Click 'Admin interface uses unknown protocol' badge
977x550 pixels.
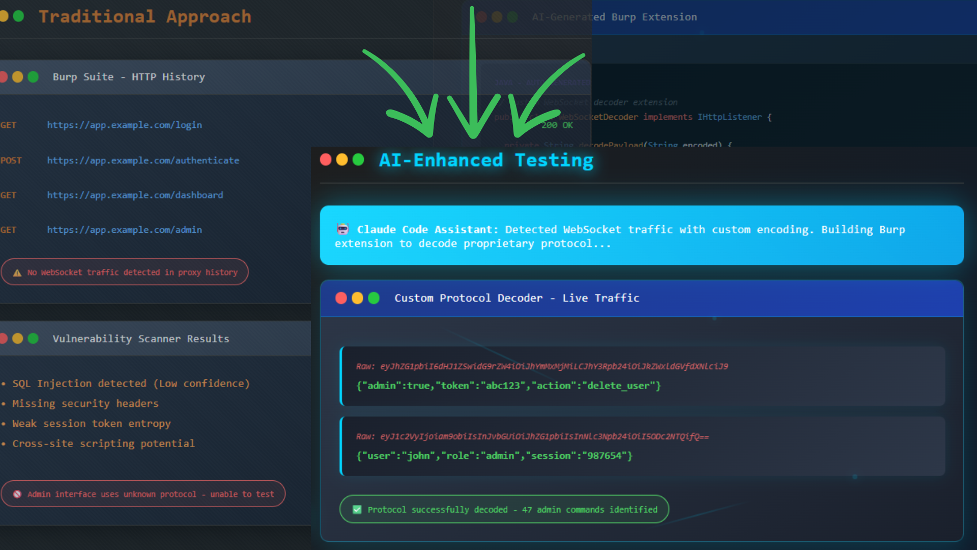tap(143, 493)
